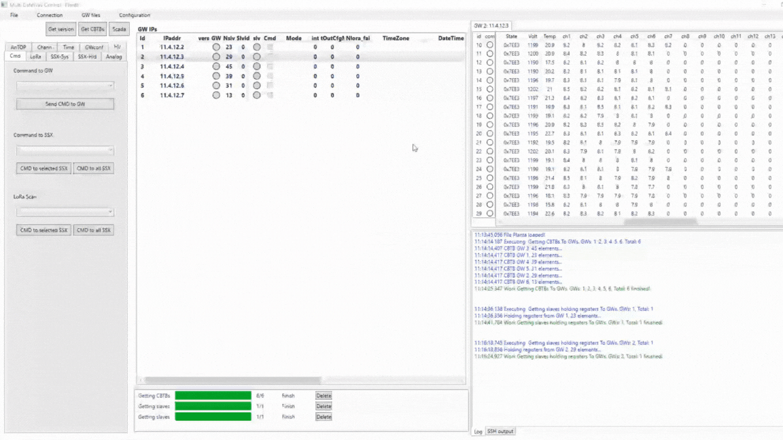This screenshot has width=783, height=440.
Task: Open the File menu
Action: click(14, 15)
